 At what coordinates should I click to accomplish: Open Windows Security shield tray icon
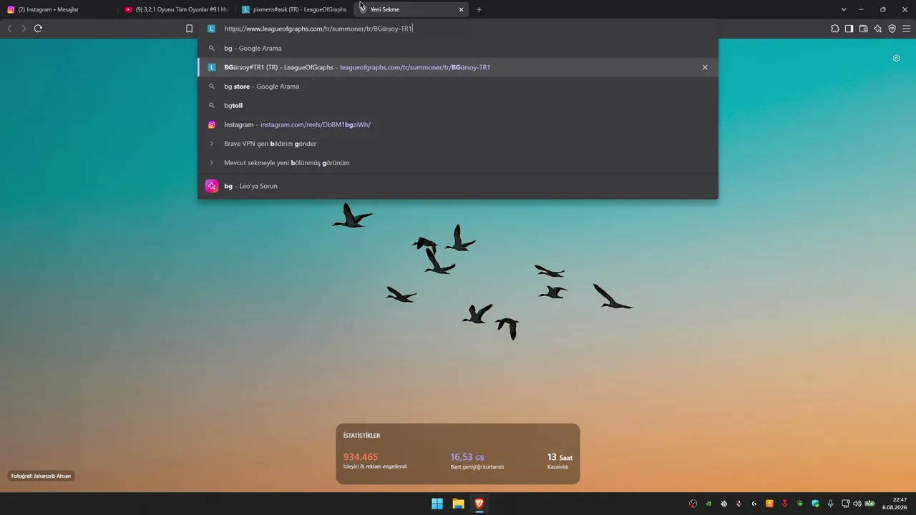pos(815,504)
